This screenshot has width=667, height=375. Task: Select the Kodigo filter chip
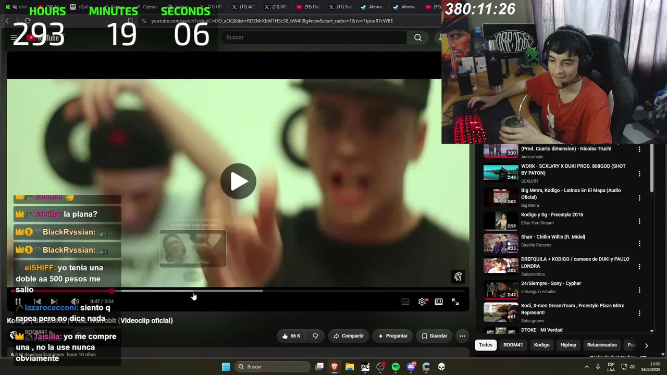click(x=541, y=345)
